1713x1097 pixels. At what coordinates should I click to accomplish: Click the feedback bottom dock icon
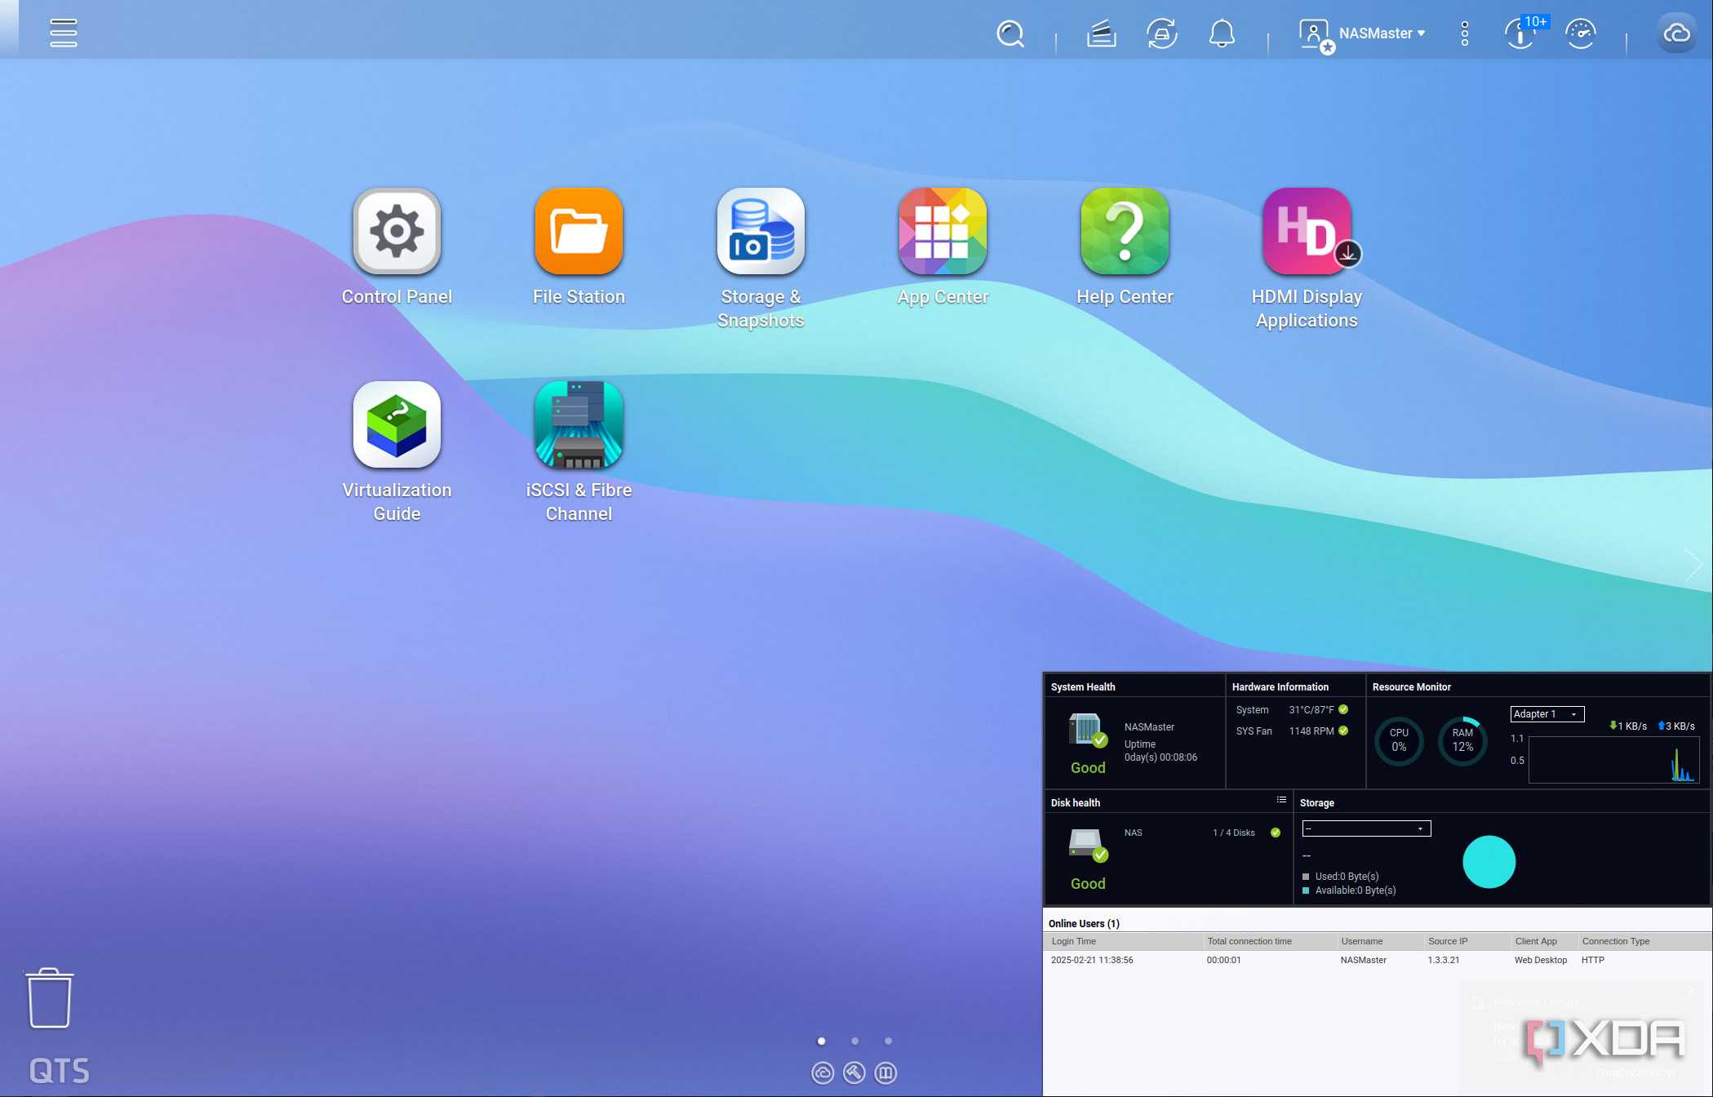pos(885,1073)
